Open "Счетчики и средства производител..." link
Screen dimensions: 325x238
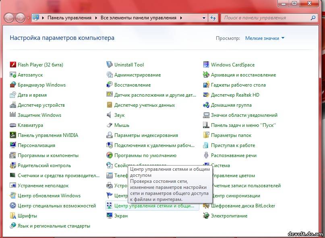click(x=59, y=176)
